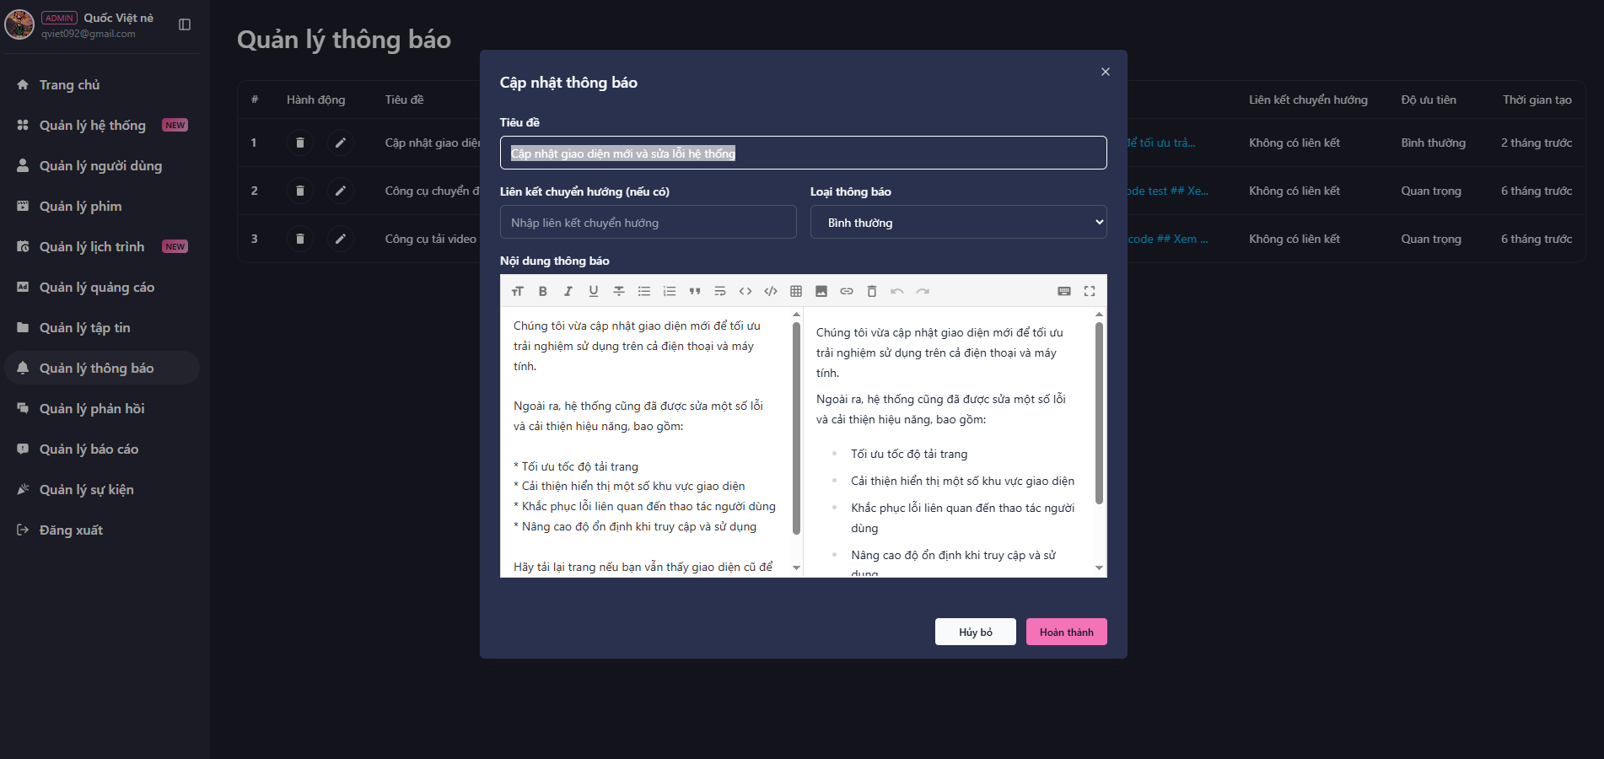
Task: Insert code block in editor
Action: tap(771, 291)
